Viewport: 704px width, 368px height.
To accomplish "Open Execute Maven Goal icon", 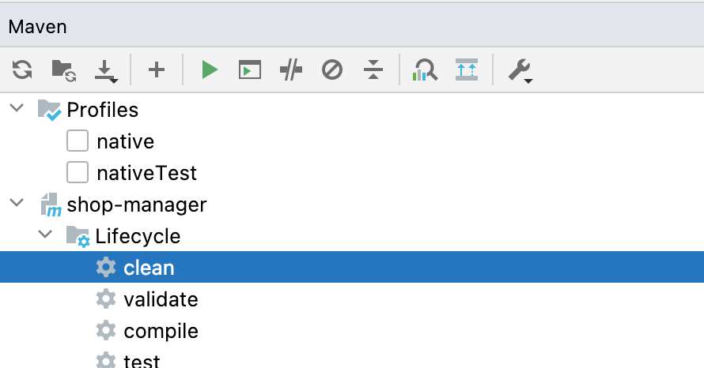I will click(250, 70).
